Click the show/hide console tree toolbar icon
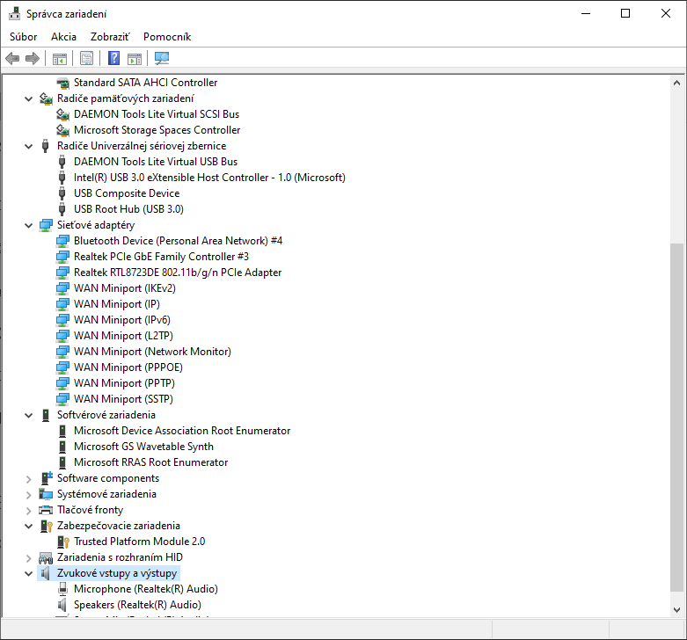687x640 pixels. pyautogui.click(x=60, y=59)
